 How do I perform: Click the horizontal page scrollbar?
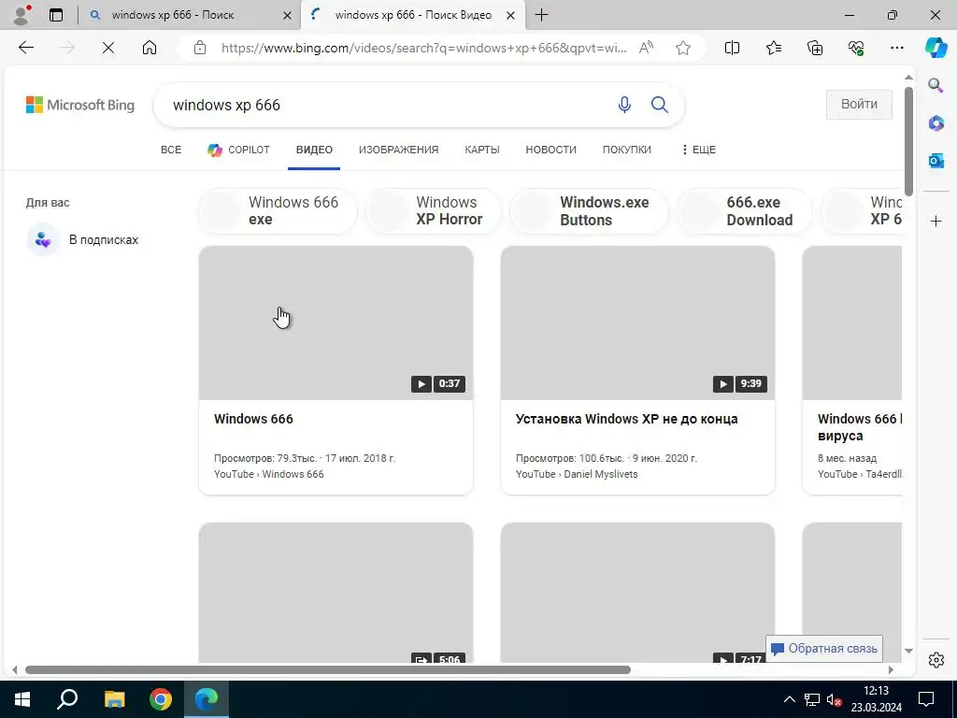pos(328,669)
